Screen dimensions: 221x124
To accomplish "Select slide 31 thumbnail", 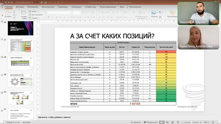I will click(21, 114).
